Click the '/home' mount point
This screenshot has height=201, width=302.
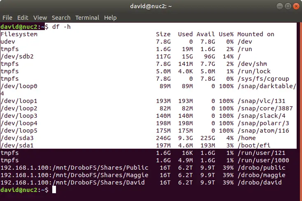(246, 138)
